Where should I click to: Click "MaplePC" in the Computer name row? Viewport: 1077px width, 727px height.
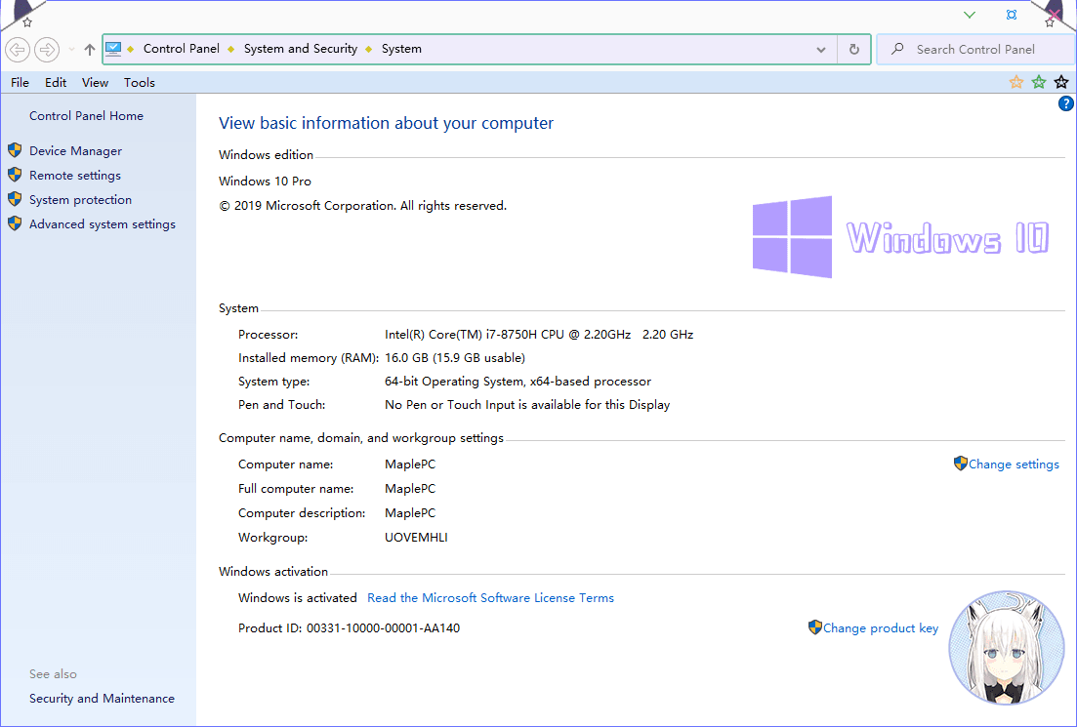point(410,464)
